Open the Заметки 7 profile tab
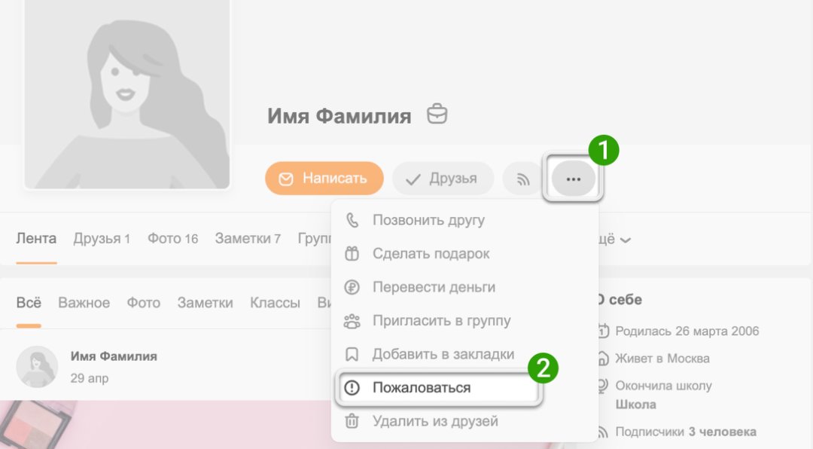The image size is (813, 449). pos(248,239)
